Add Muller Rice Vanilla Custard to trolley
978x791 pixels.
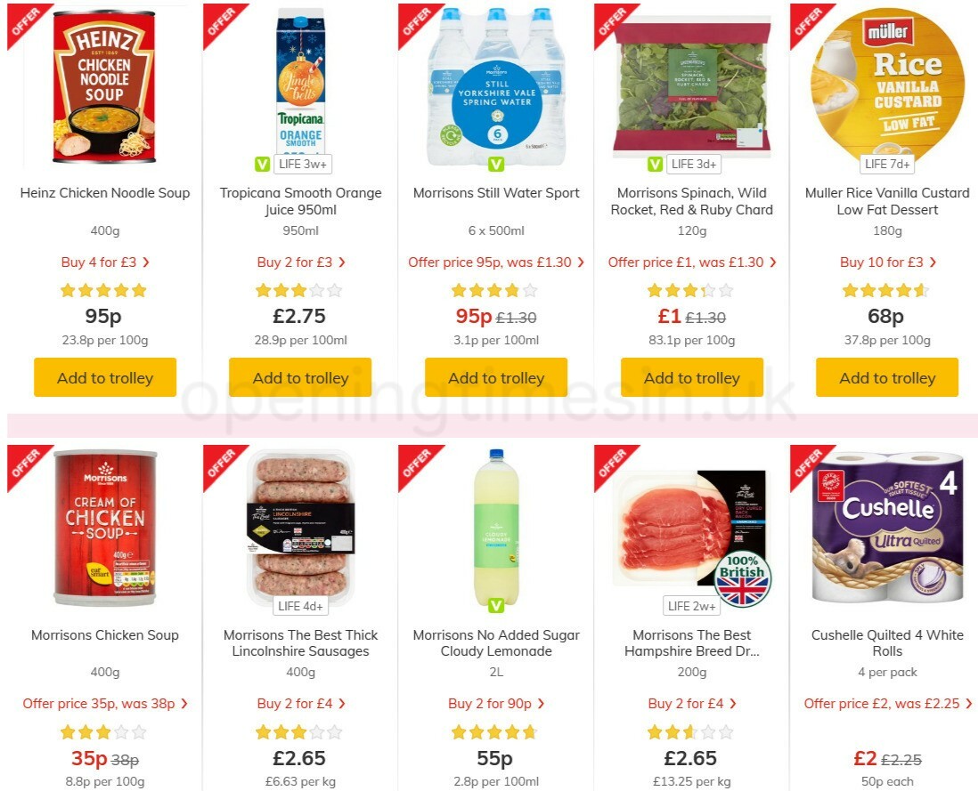pos(887,377)
